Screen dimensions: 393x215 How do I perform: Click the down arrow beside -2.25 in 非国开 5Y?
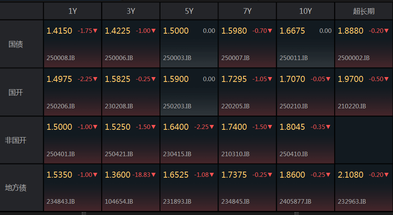click(x=212, y=127)
